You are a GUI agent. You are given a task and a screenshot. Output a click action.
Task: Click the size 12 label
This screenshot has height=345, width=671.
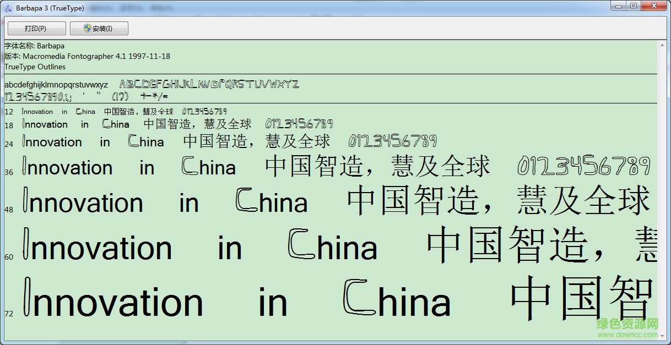pos(8,112)
